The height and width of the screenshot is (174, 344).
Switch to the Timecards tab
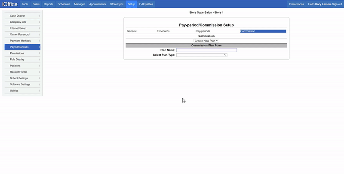coord(163,31)
